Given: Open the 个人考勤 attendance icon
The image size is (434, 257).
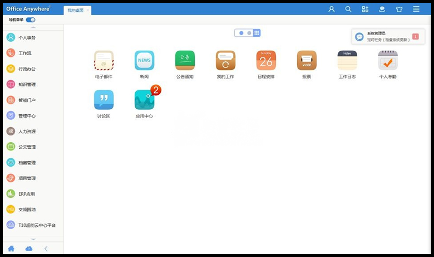Looking at the screenshot, I should pyautogui.click(x=388, y=60).
